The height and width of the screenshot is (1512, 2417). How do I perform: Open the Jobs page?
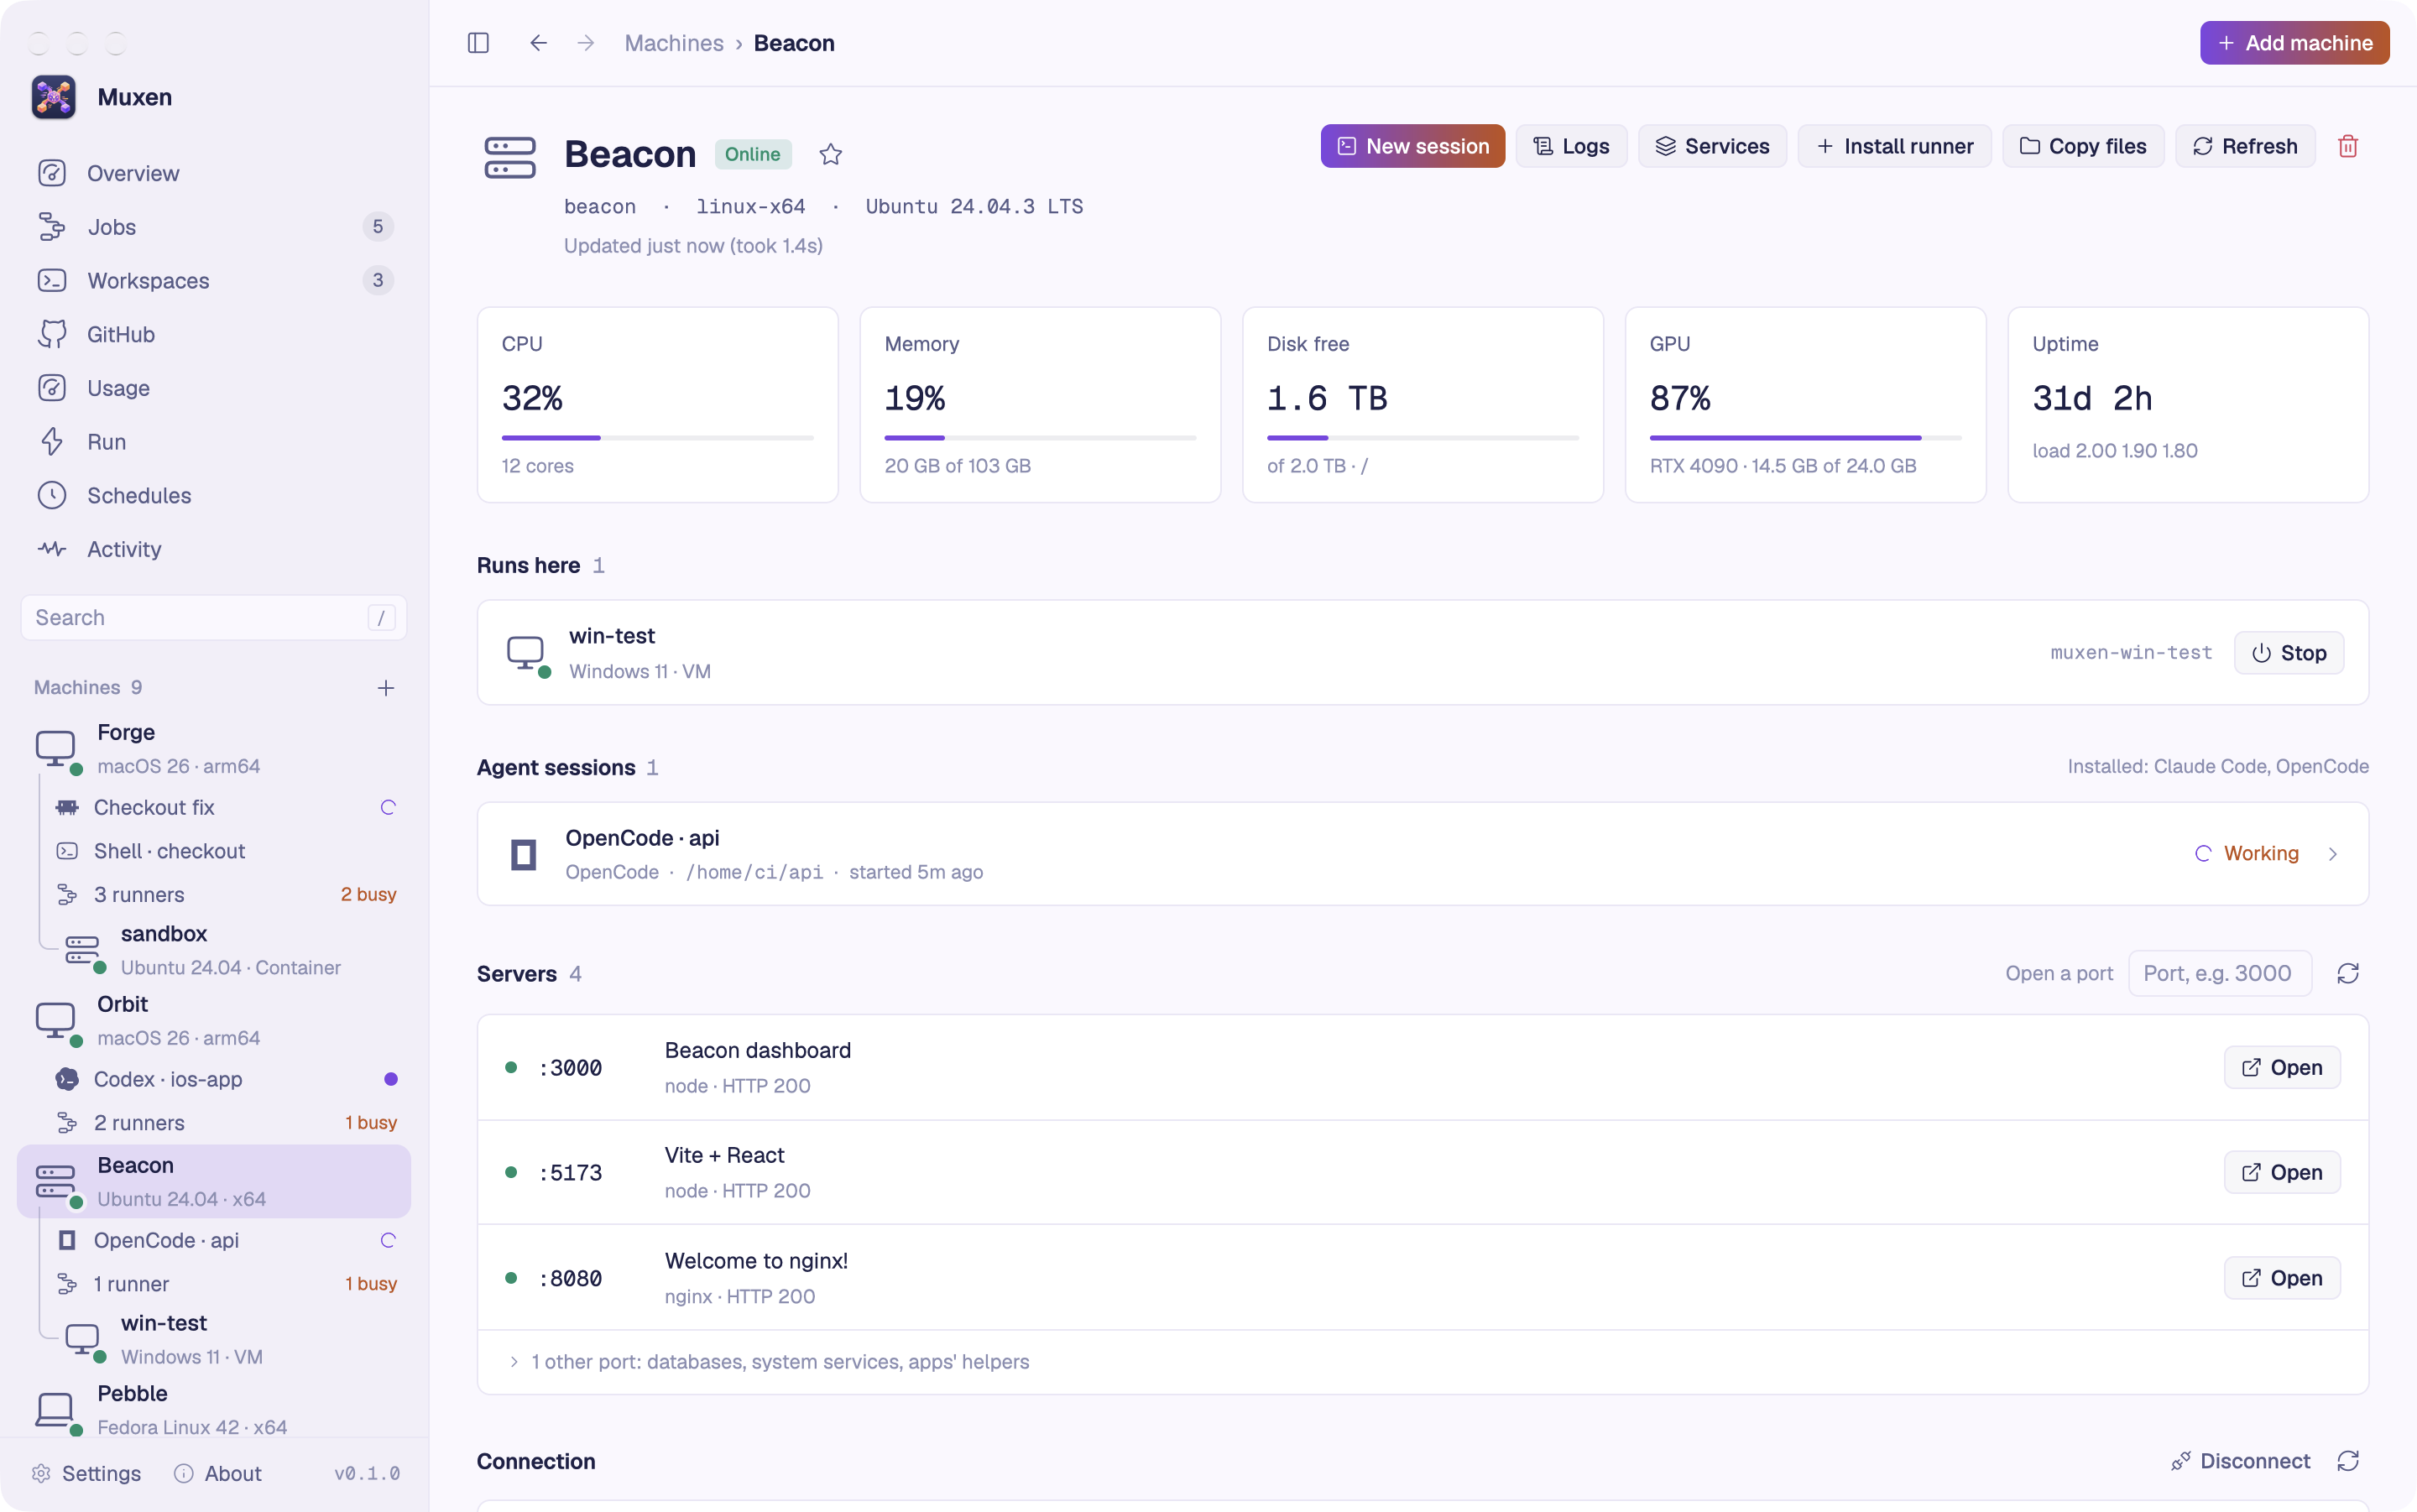pos(214,227)
